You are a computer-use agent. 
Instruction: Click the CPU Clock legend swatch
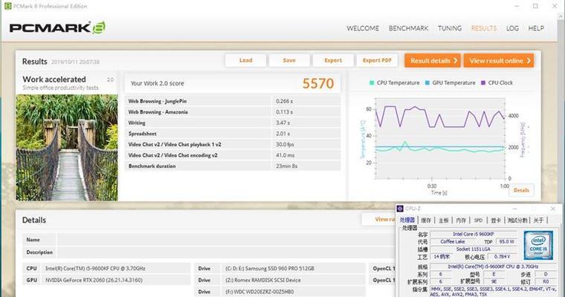tap(483, 83)
